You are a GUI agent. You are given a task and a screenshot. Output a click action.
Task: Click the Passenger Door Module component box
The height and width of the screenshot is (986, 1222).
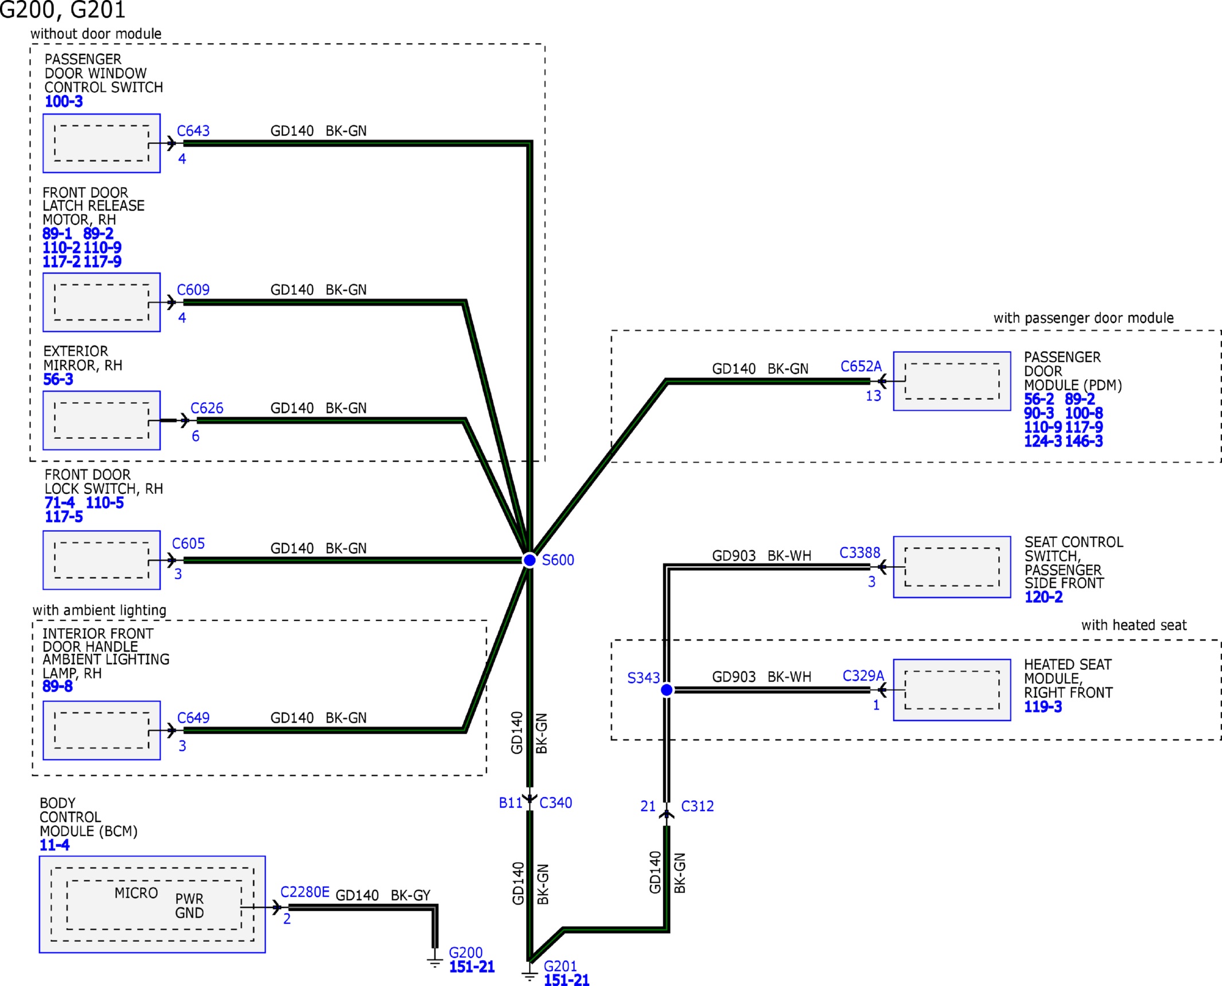point(951,381)
